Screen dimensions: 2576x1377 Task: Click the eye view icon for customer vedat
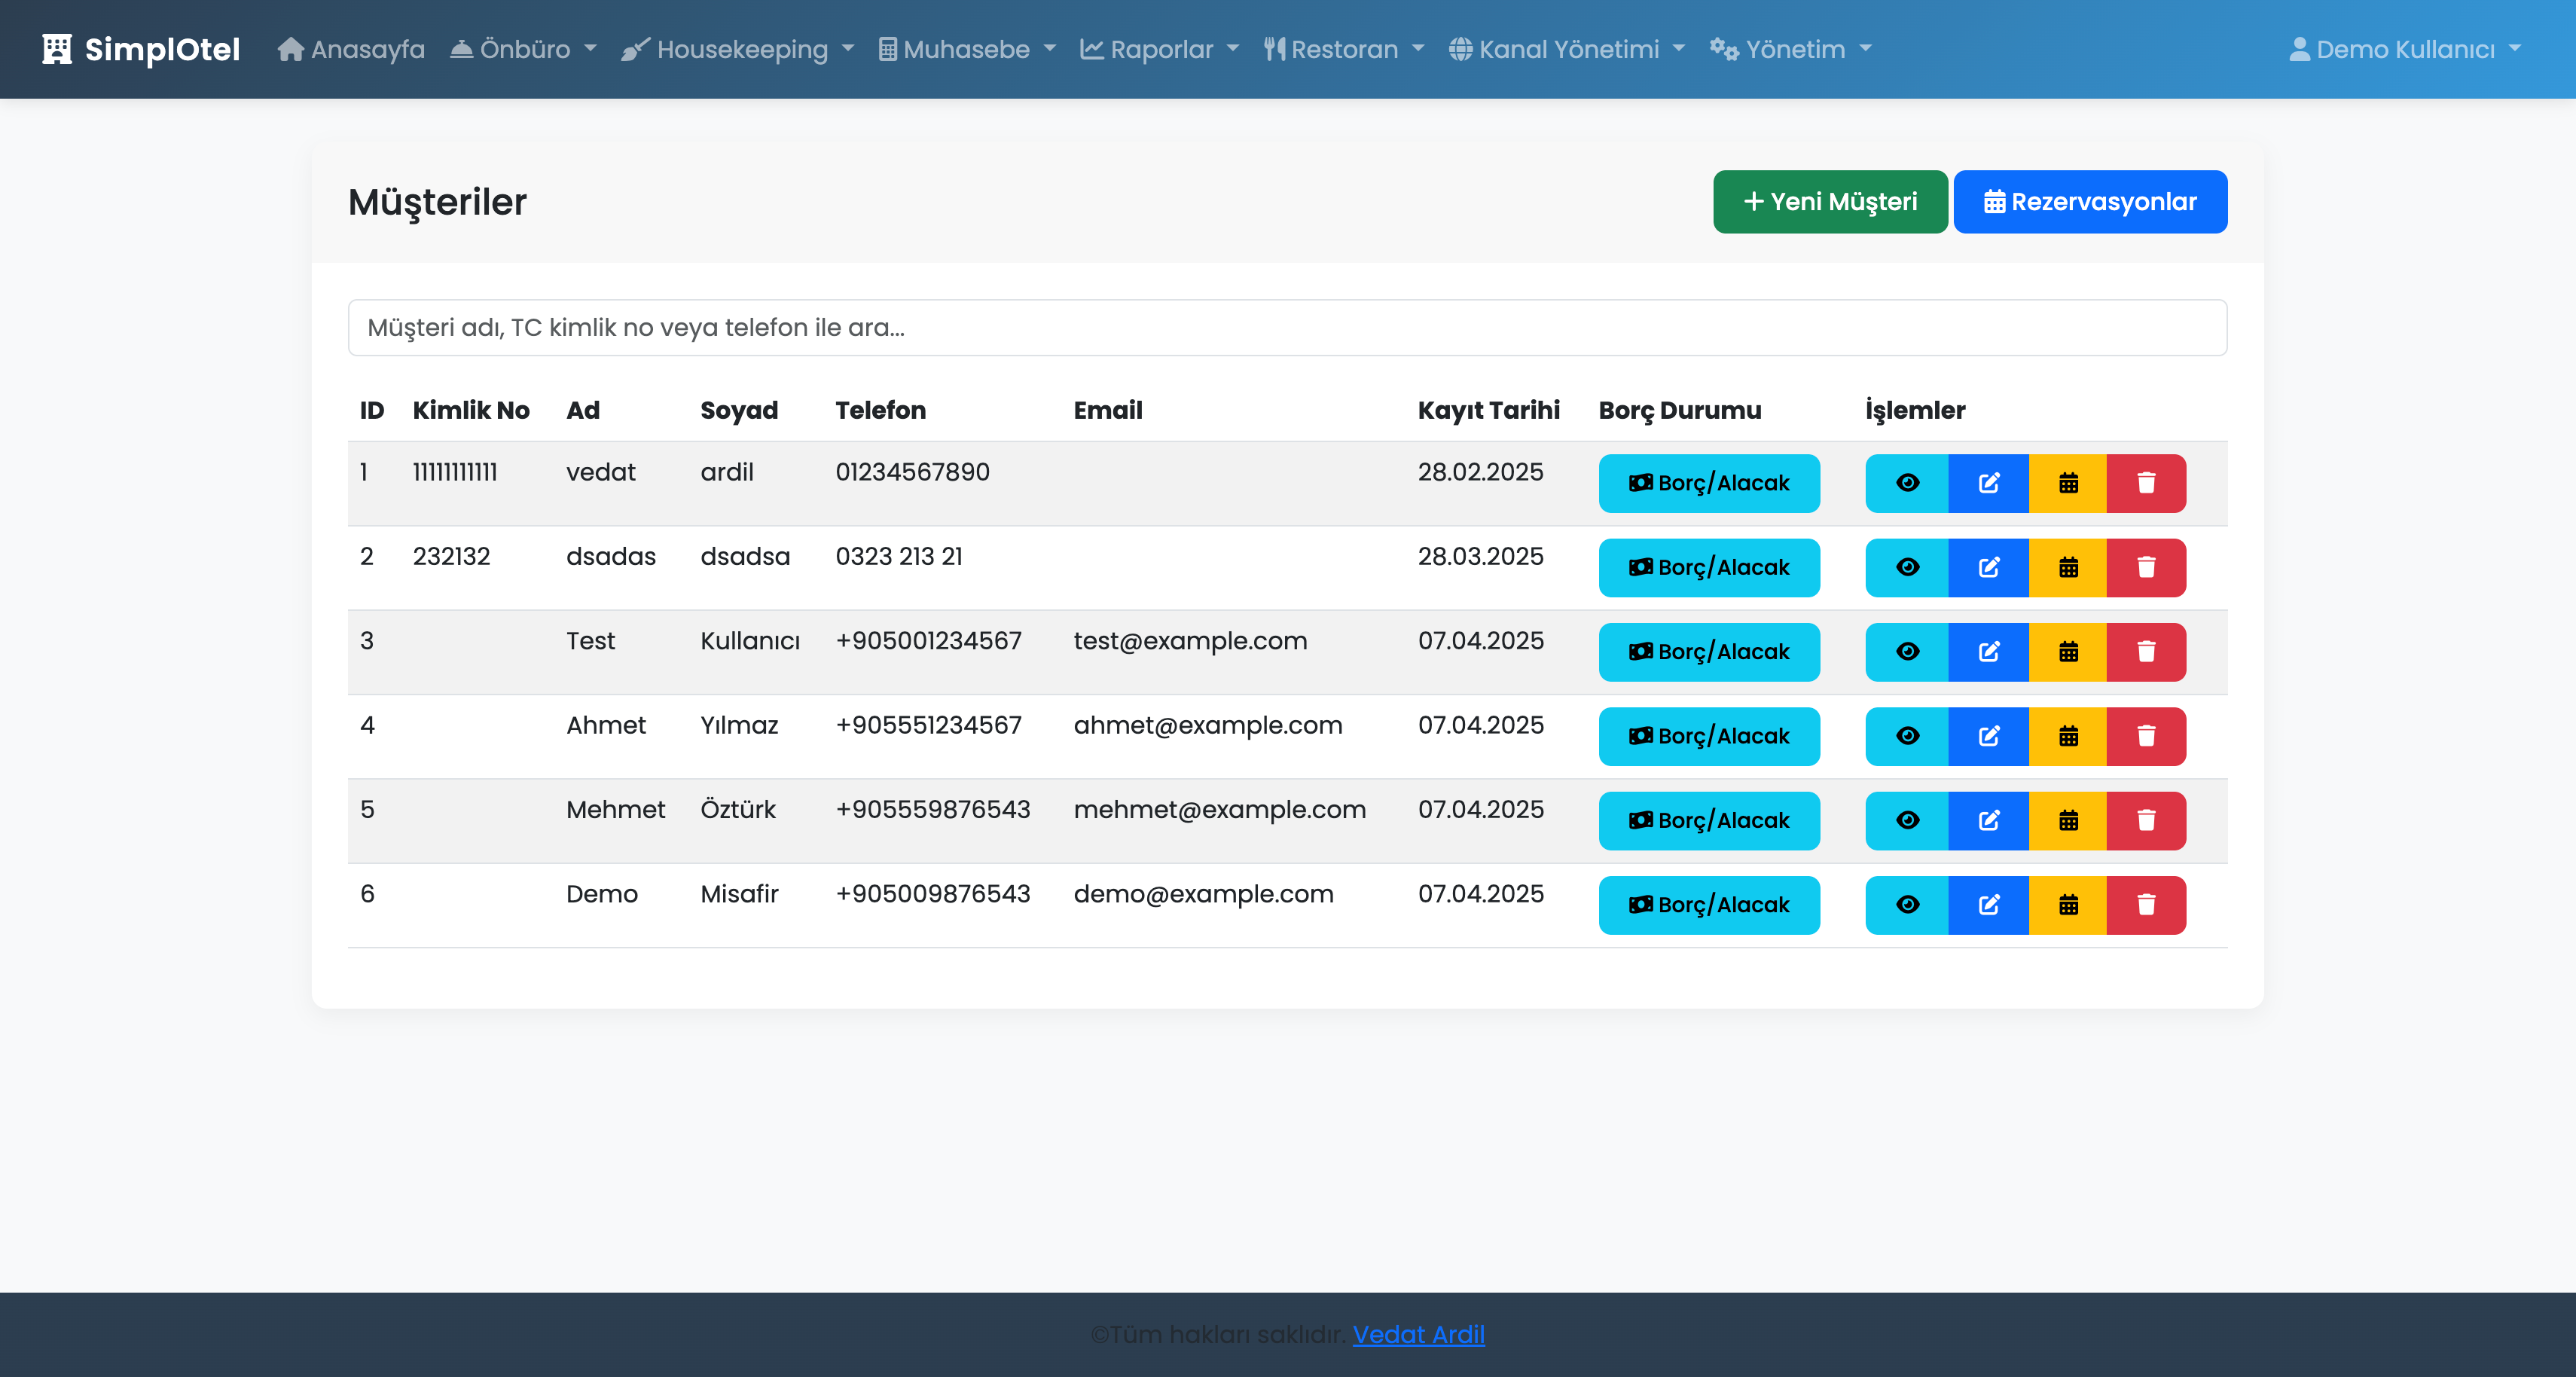[1906, 483]
